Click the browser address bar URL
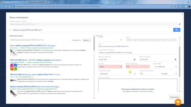This screenshot has height=107, width=191. tap(58, 7)
